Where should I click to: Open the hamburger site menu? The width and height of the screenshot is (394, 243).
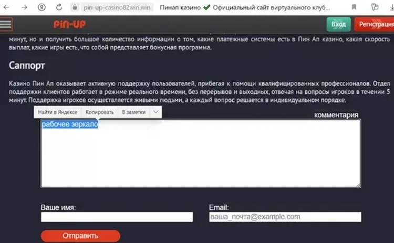tap(6, 24)
